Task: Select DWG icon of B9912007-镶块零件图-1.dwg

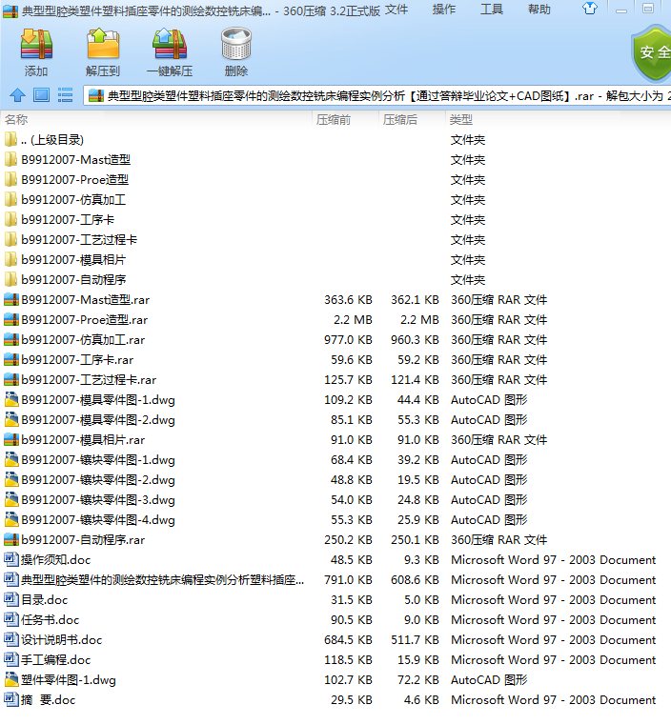Action: point(11,459)
